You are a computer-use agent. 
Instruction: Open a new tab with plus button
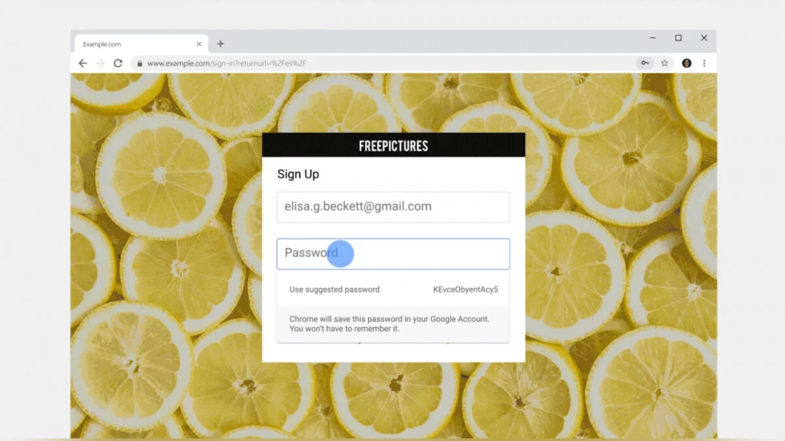(x=220, y=44)
